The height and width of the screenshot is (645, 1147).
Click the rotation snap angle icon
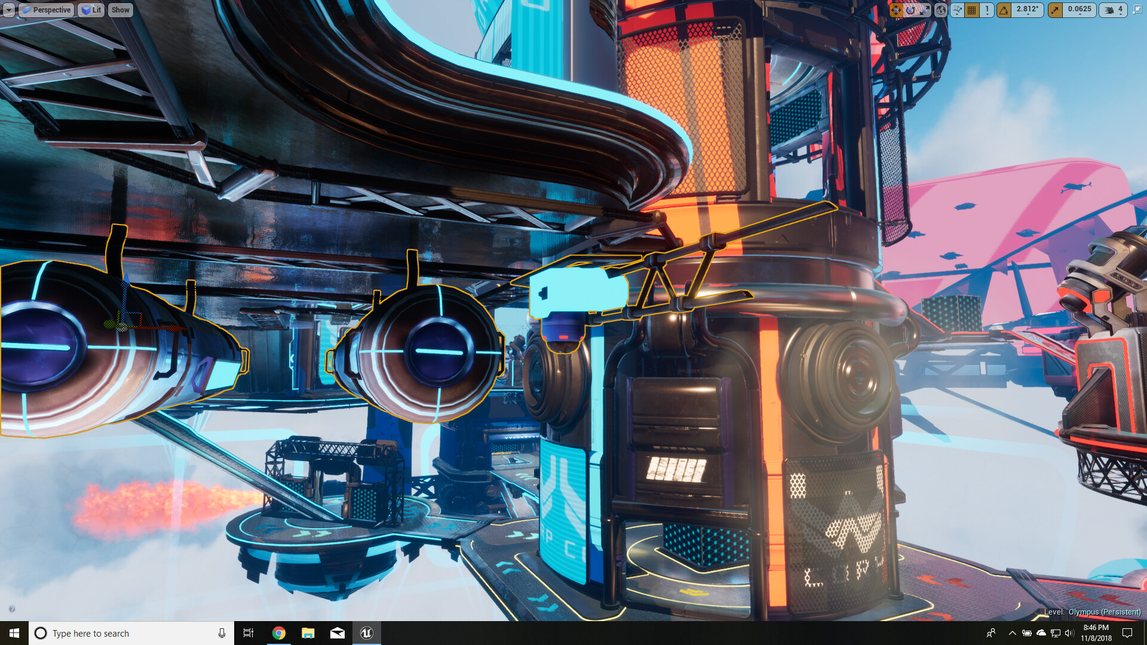pos(1003,10)
